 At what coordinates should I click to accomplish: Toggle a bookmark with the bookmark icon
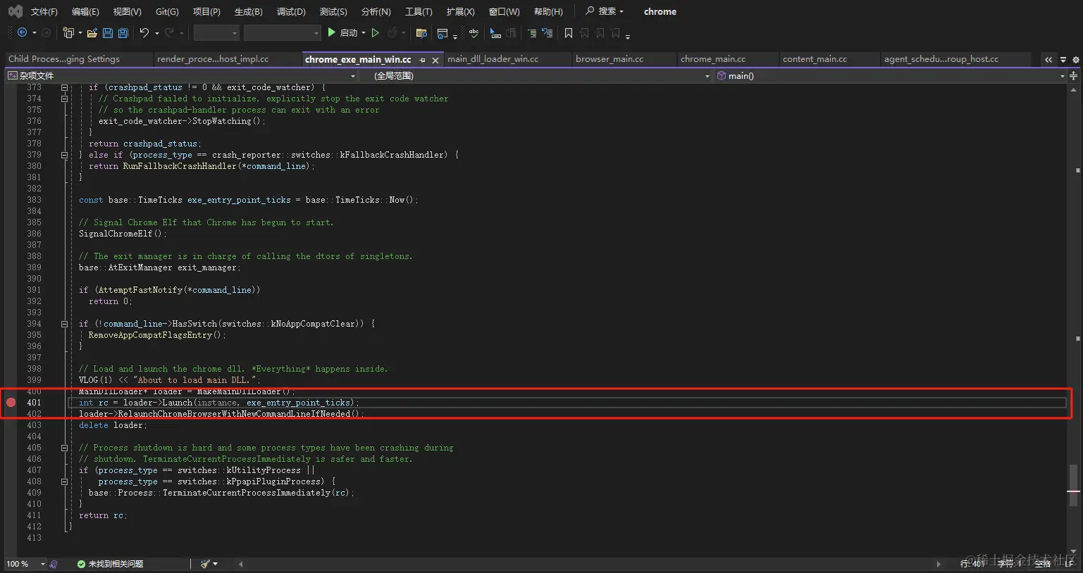click(569, 33)
